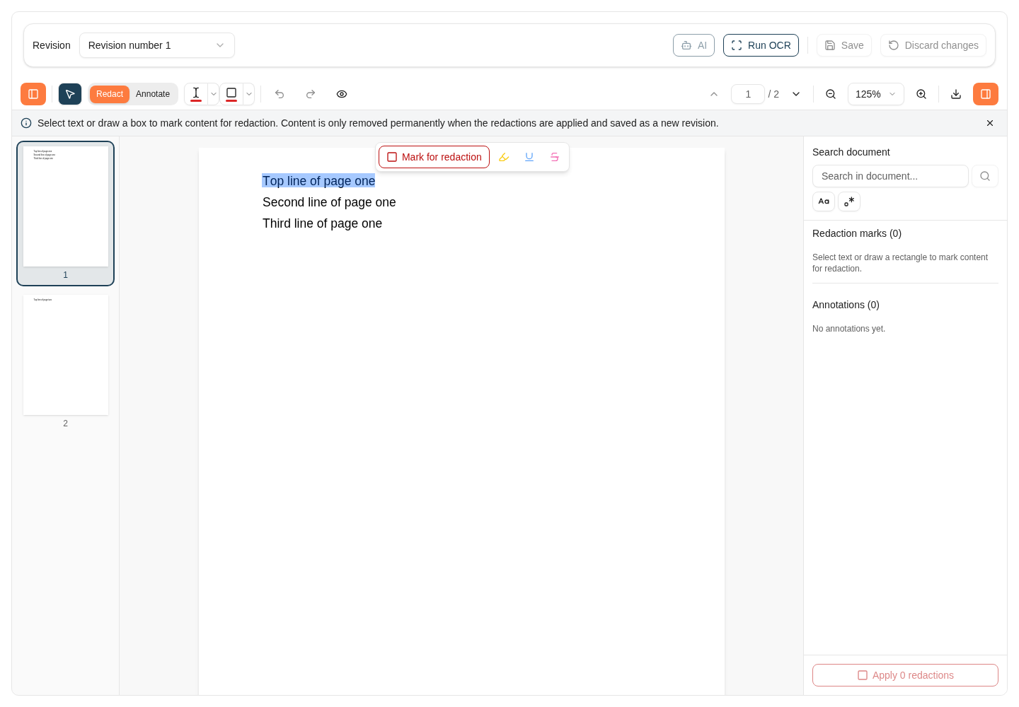Click the redo arrow icon

pos(311,94)
